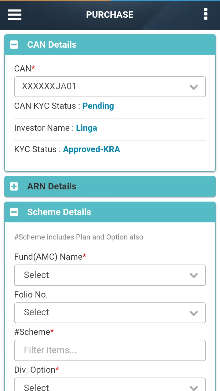Open the hamburger navigation menu
The image size is (220, 391).
pyautogui.click(x=15, y=14)
